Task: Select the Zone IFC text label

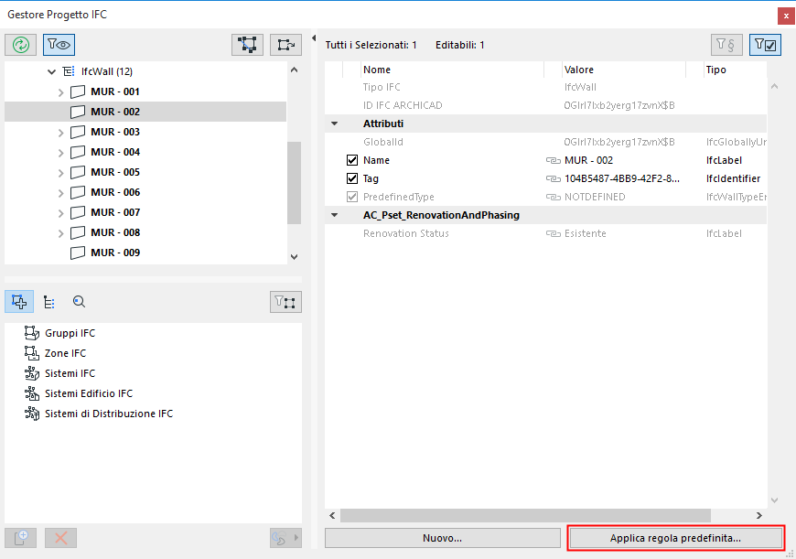Action: click(65, 353)
